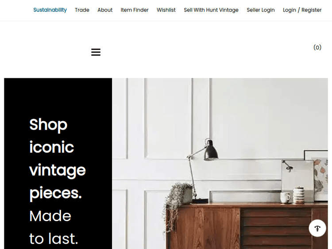
Task: Click the accessibility widget round icon
Action: point(317,228)
